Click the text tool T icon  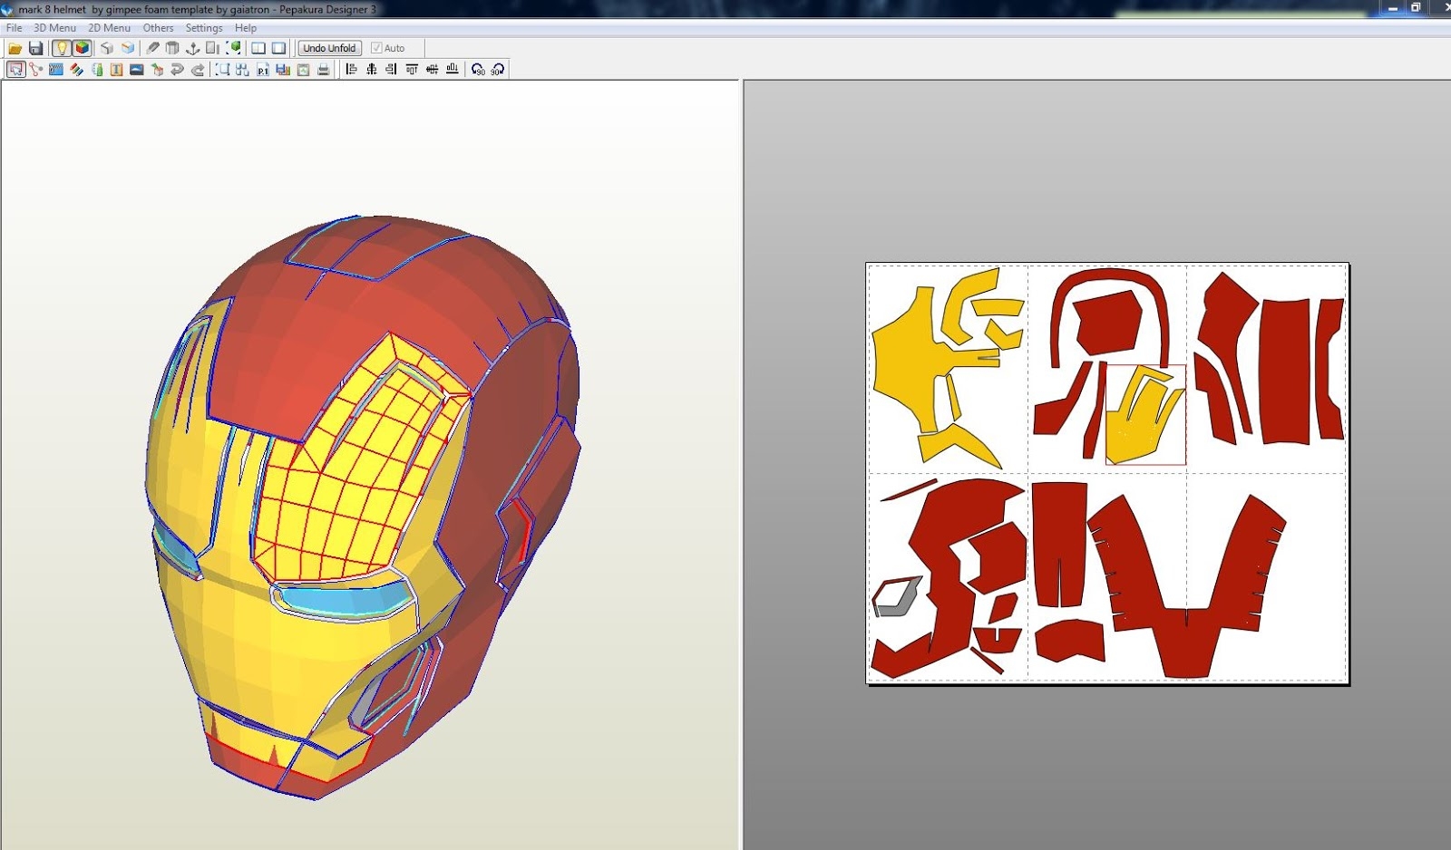point(116,69)
